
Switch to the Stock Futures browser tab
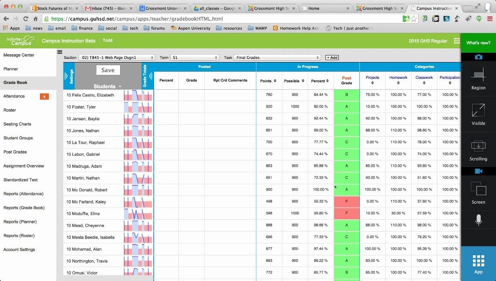pyautogui.click(x=55, y=8)
